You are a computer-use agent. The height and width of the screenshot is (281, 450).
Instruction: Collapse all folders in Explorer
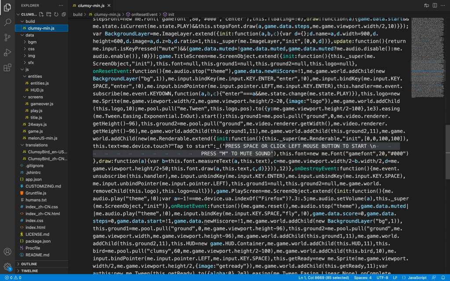point(64,14)
